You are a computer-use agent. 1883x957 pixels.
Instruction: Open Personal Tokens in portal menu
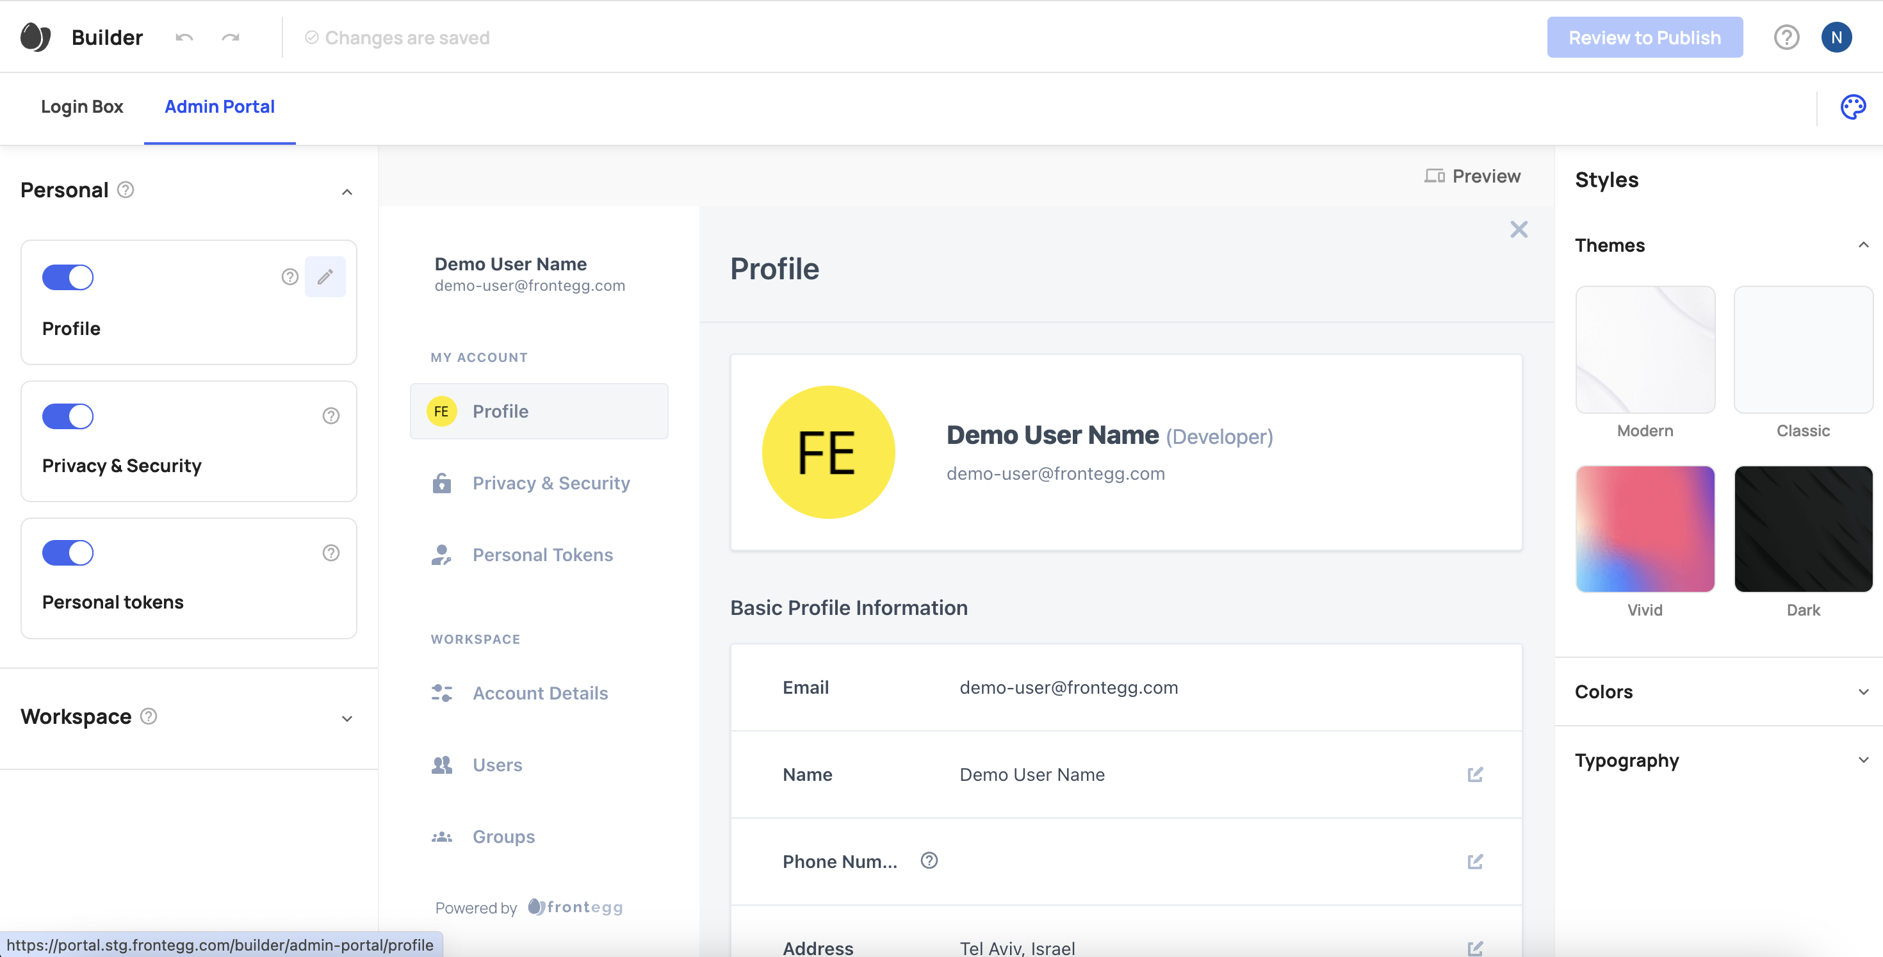click(542, 554)
